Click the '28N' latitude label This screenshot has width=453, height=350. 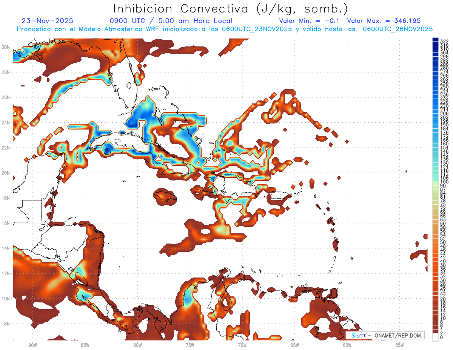[6, 72]
